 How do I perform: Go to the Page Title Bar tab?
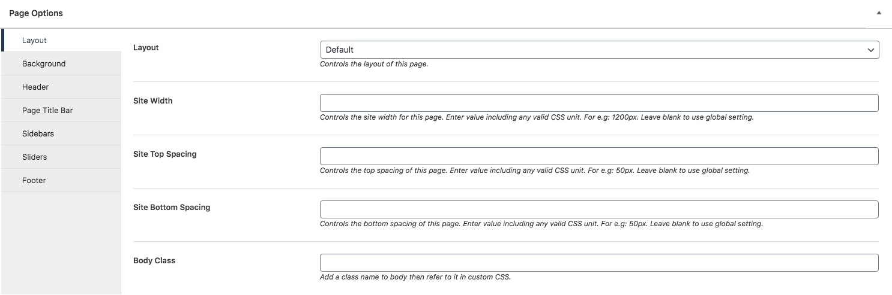pos(47,110)
